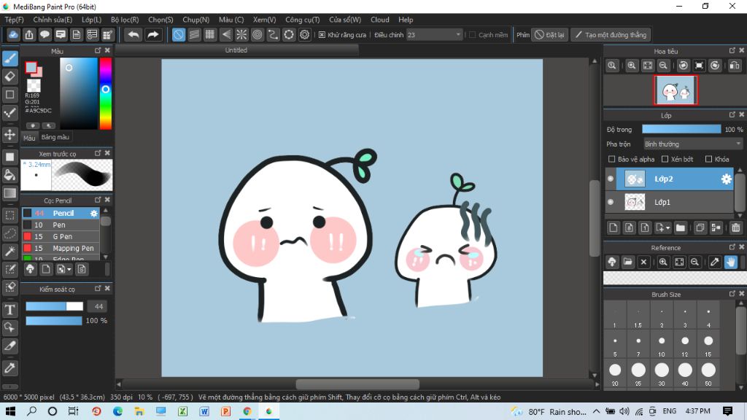Enable the Bảo vệ alpha checkbox
Screen dimensions: 747x420
point(612,159)
